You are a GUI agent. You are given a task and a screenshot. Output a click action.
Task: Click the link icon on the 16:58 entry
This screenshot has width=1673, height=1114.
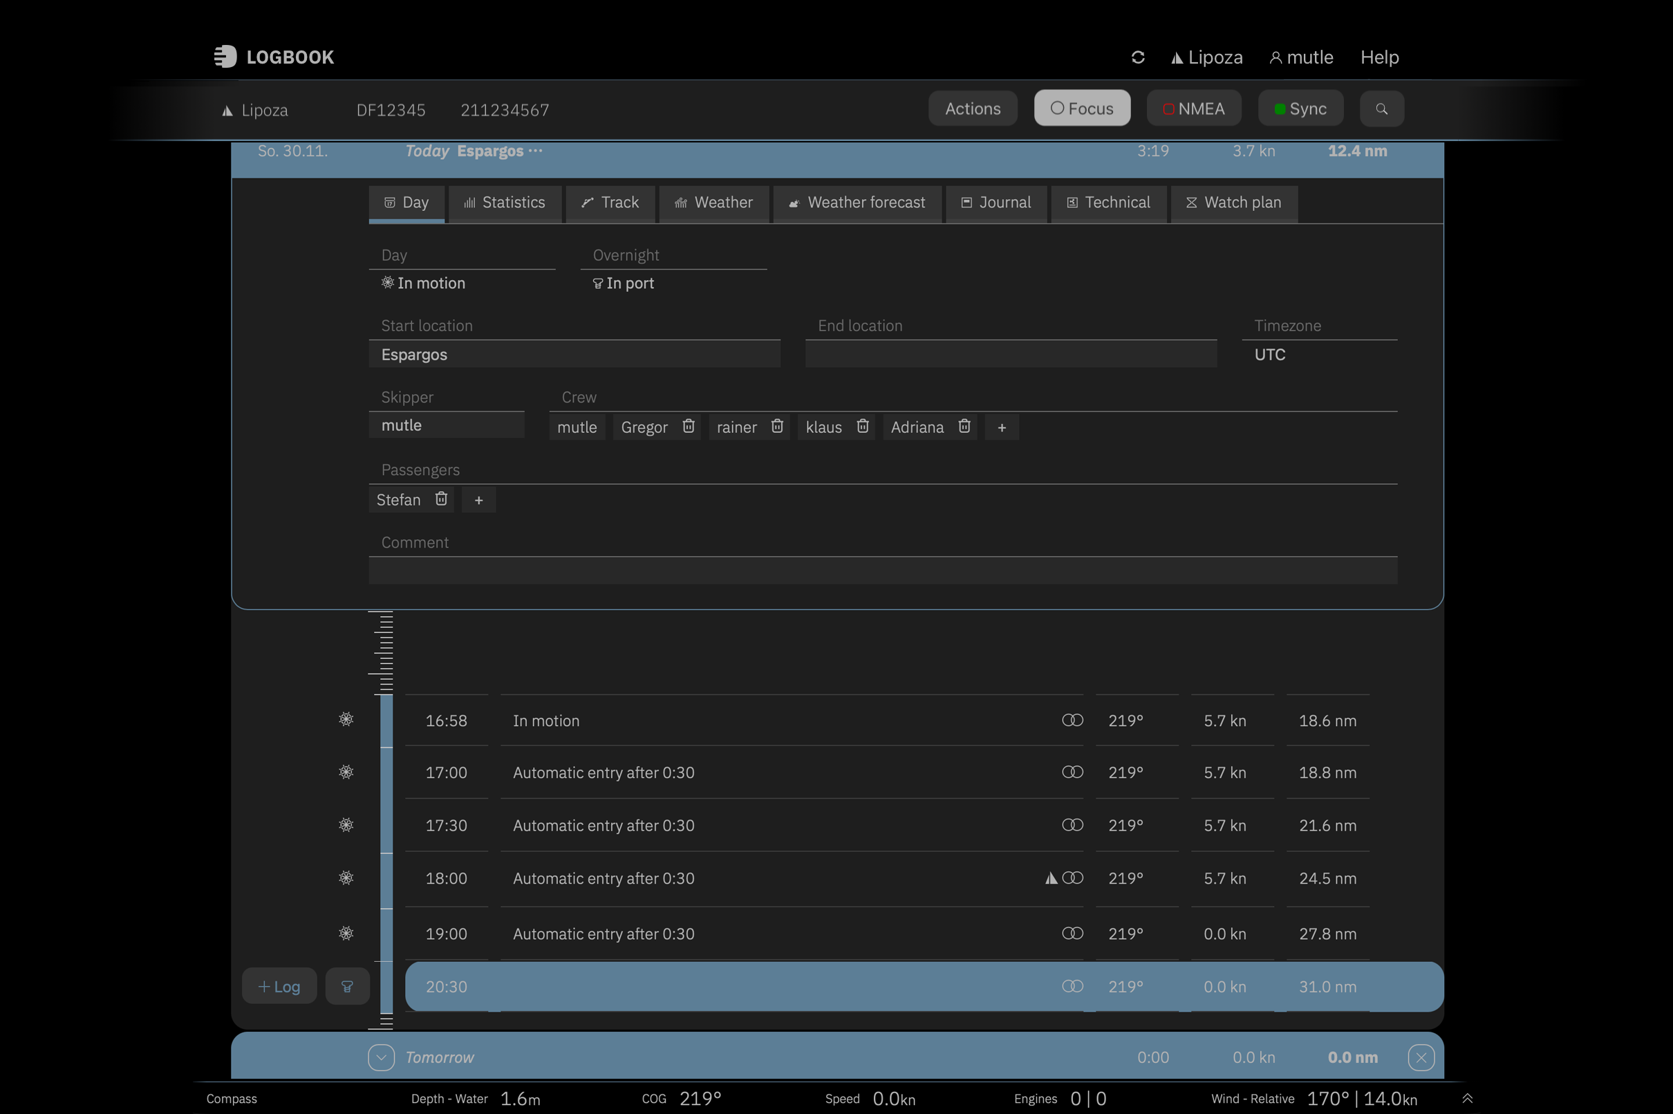[1072, 721]
